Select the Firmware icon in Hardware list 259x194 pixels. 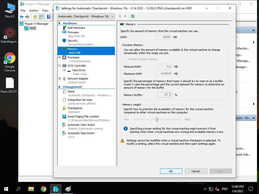tap(64, 32)
